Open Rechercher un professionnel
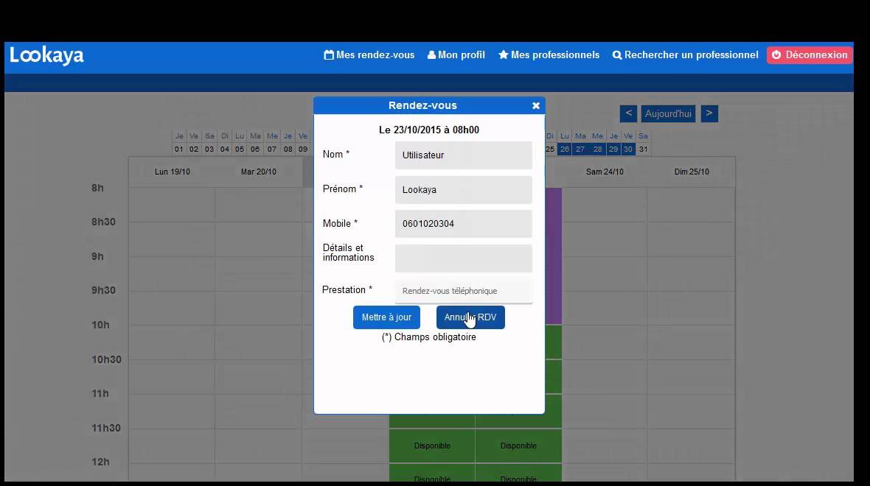The width and height of the screenshot is (870, 486). tap(685, 55)
